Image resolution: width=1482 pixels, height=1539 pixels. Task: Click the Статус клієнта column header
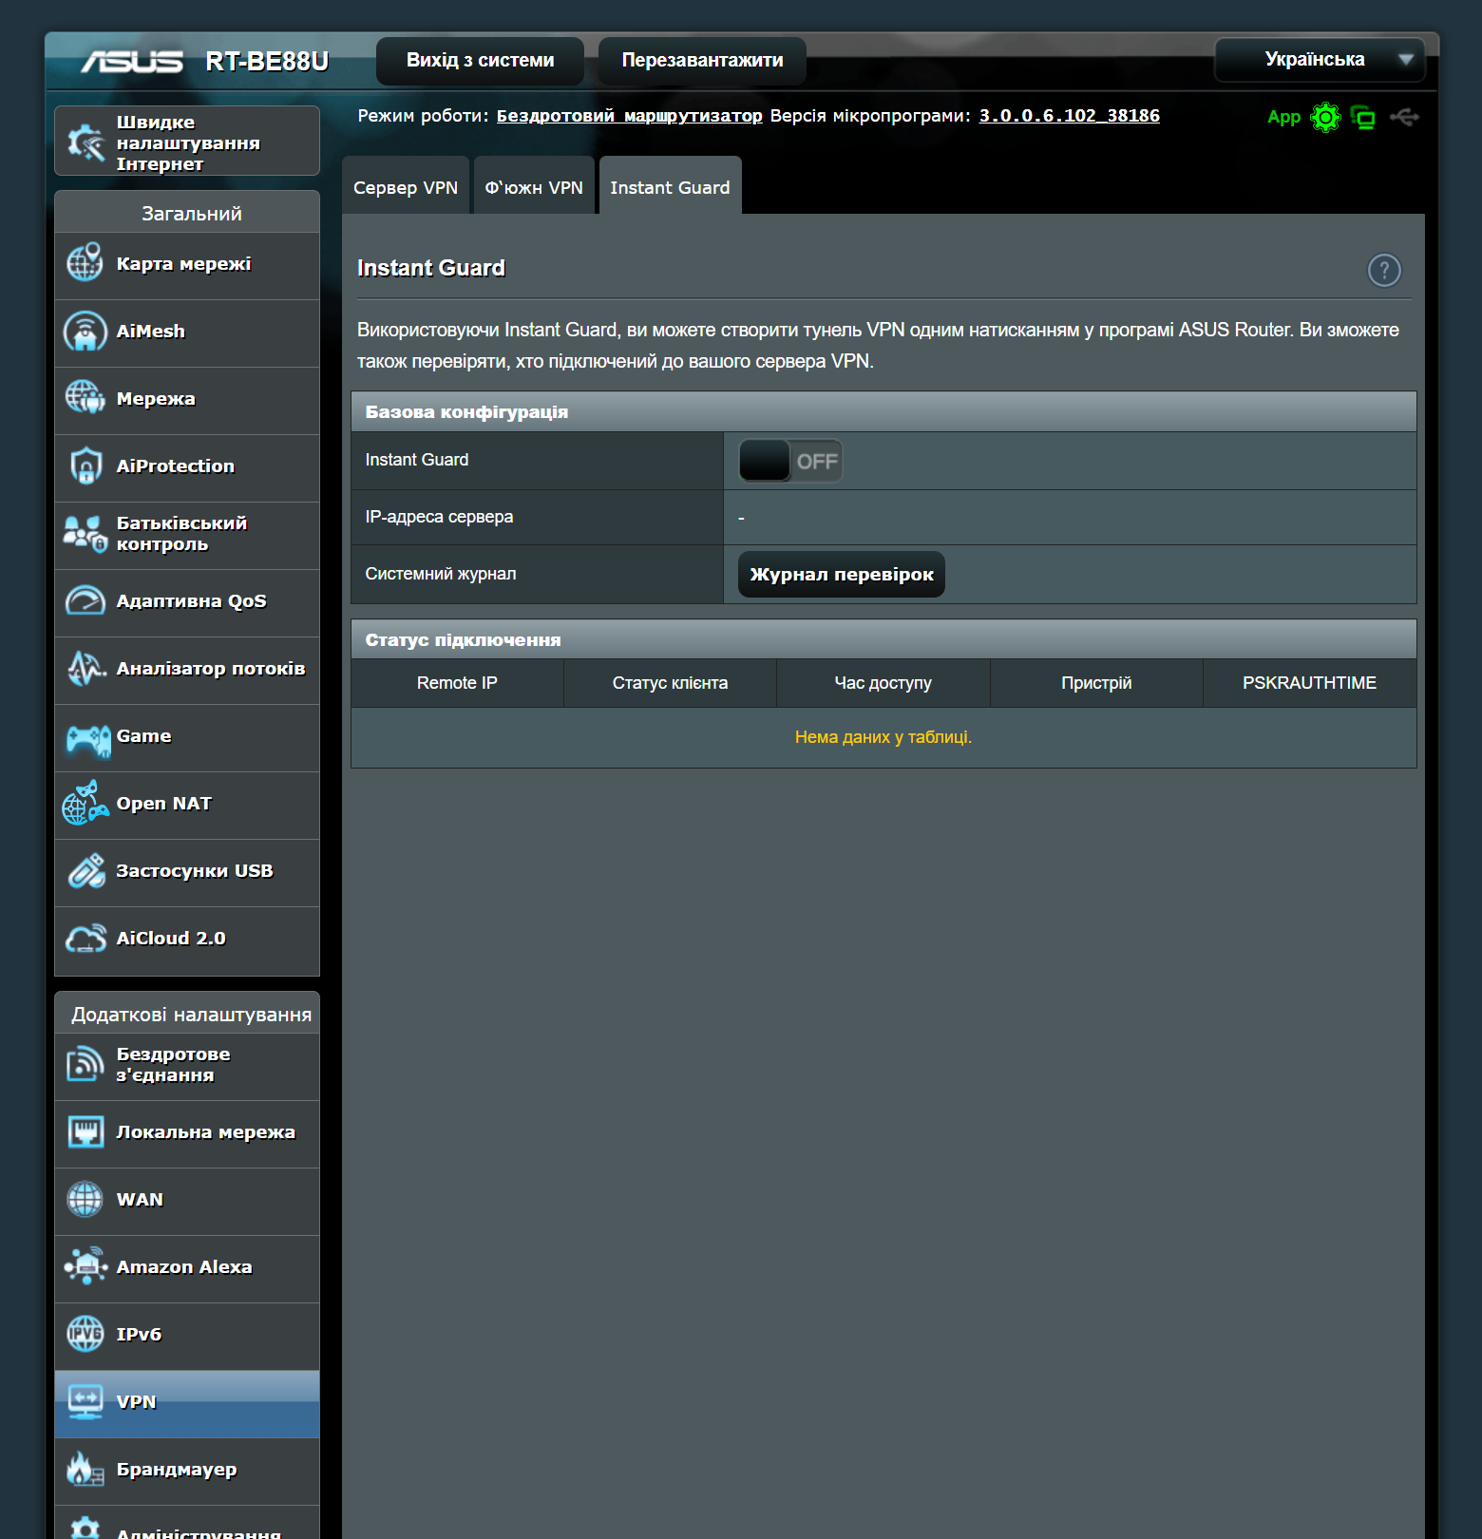coord(670,682)
